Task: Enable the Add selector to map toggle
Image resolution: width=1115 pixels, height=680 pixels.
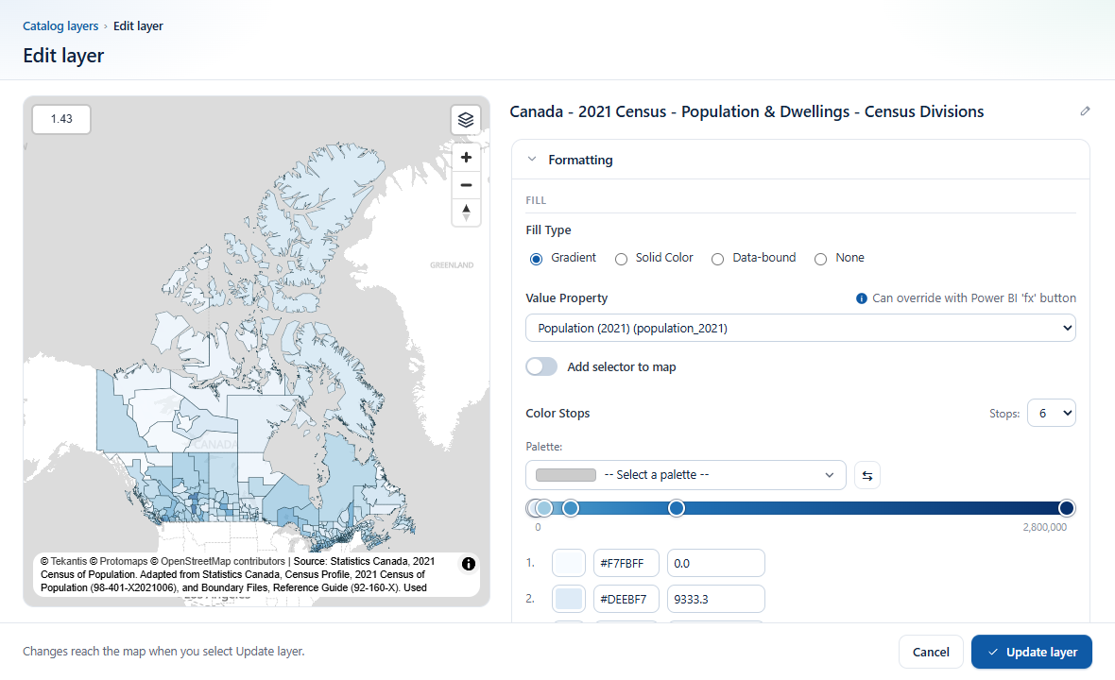Action: point(541,366)
